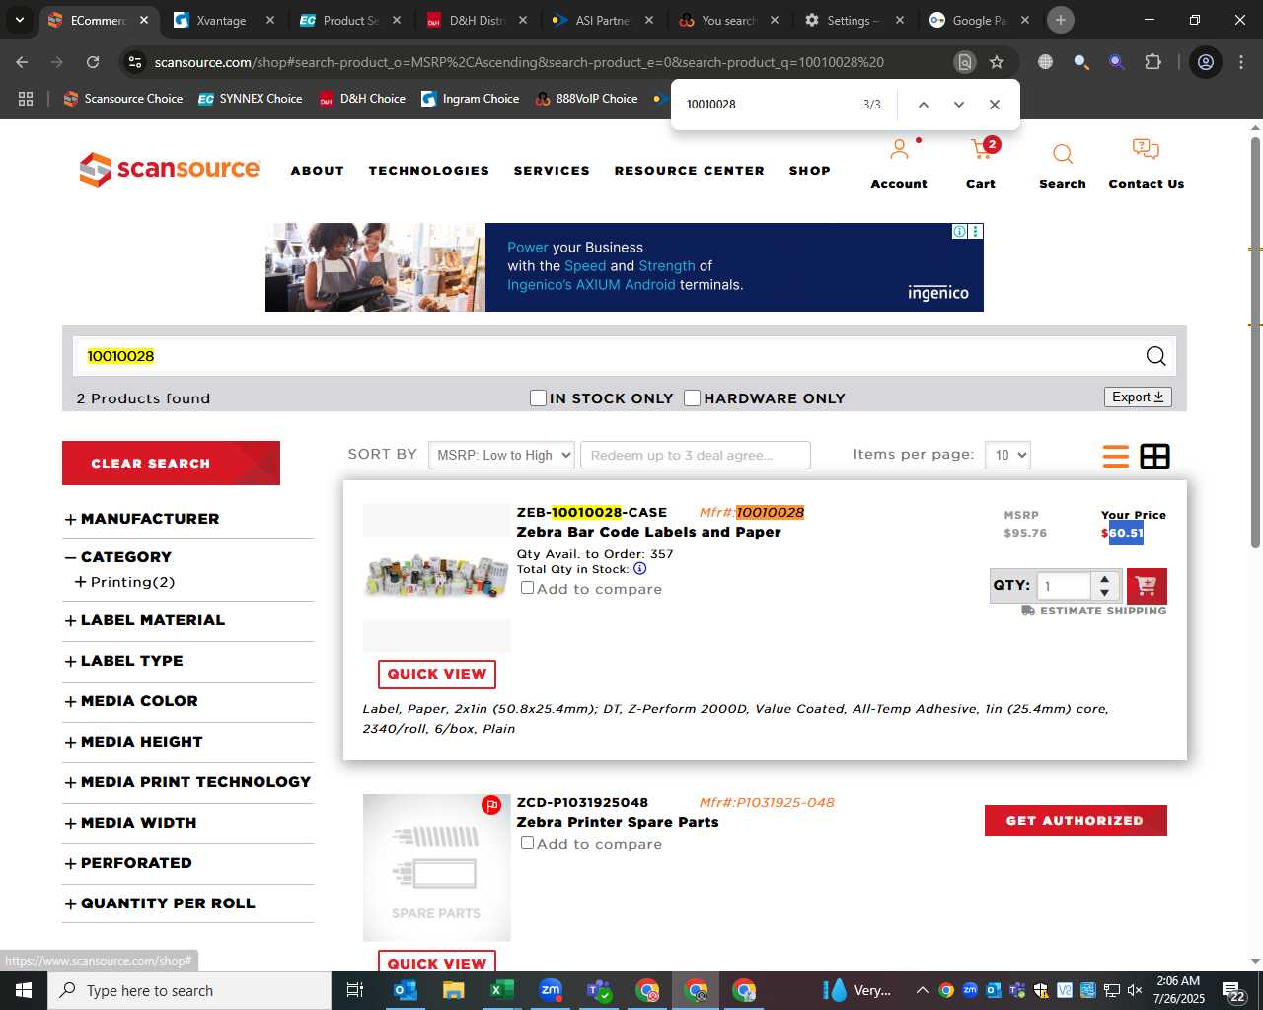This screenshot has height=1010, width=1263.
Task: Check Add to compare for ZEB-10010028-CASE
Action: click(x=527, y=588)
